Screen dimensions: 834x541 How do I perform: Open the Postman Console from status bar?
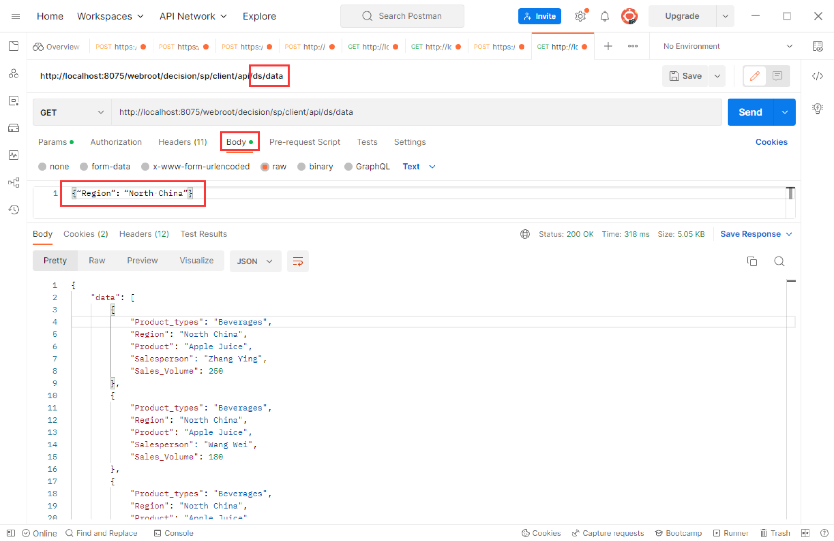pos(174,533)
